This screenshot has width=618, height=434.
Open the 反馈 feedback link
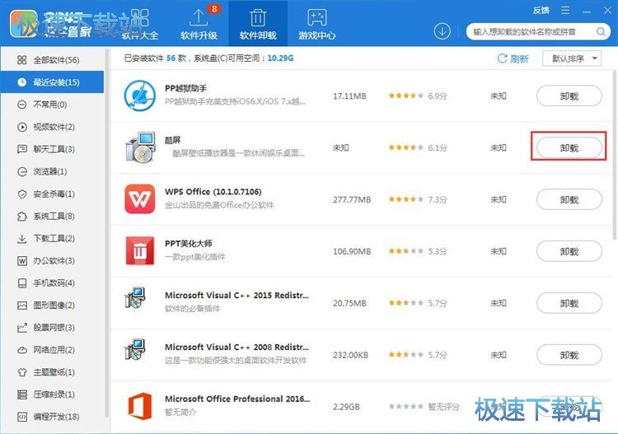[x=541, y=11]
